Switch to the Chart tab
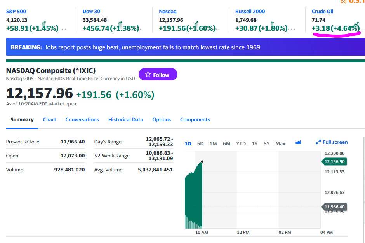The height and width of the screenshot is (243, 365). pos(50,119)
